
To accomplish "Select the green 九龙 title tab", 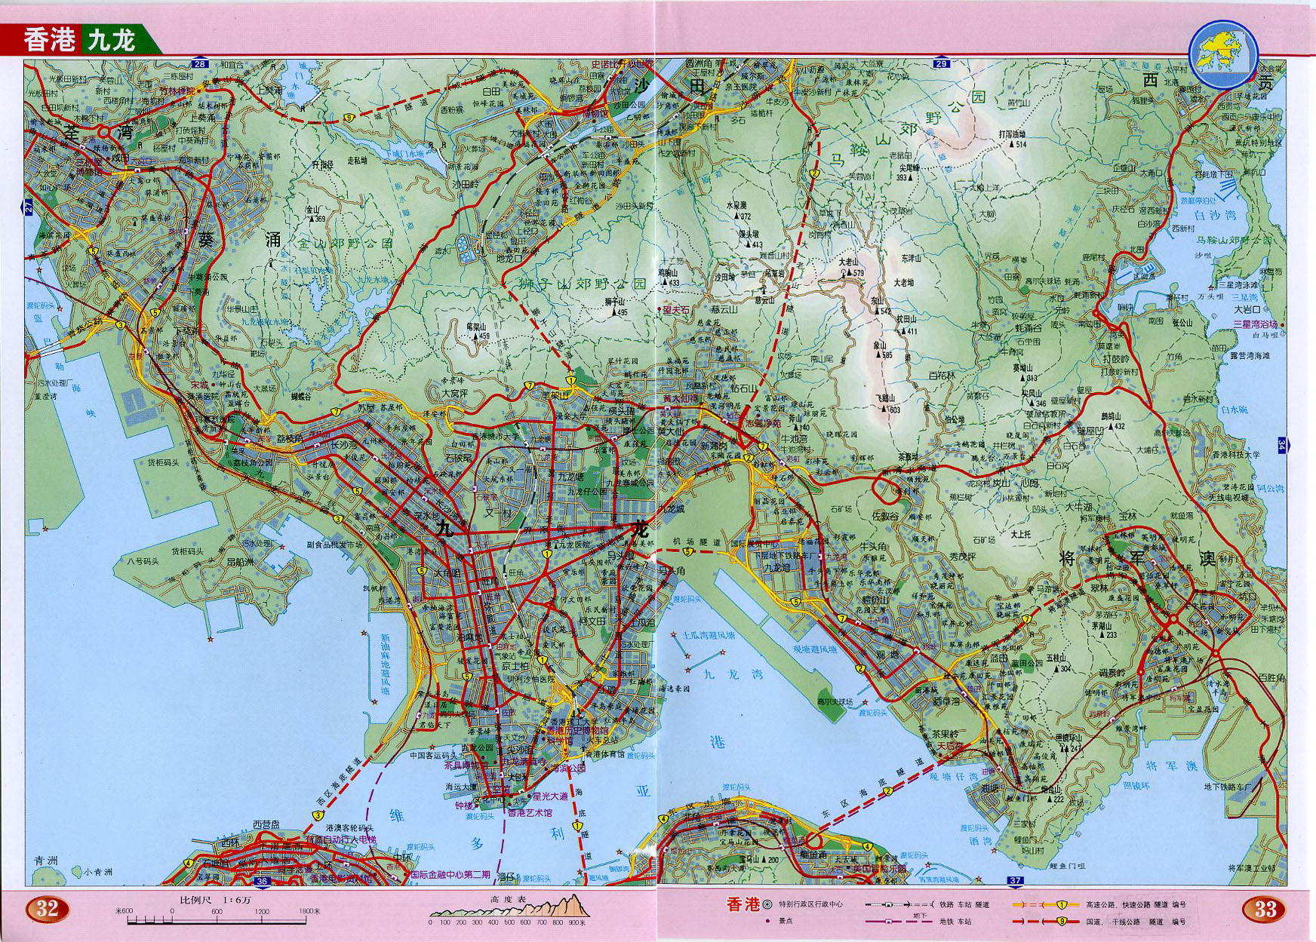I will pyautogui.click(x=111, y=40).
